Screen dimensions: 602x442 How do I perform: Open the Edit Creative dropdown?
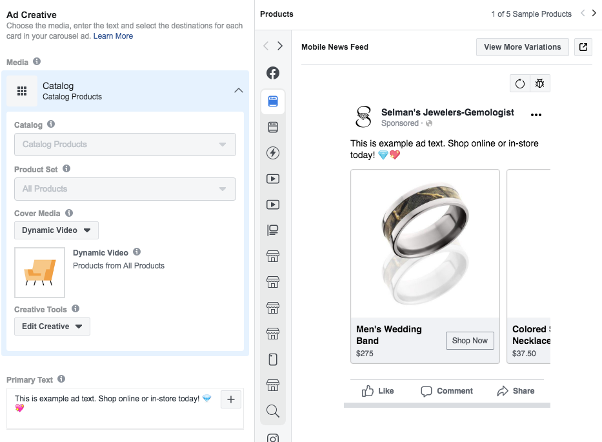coord(52,326)
